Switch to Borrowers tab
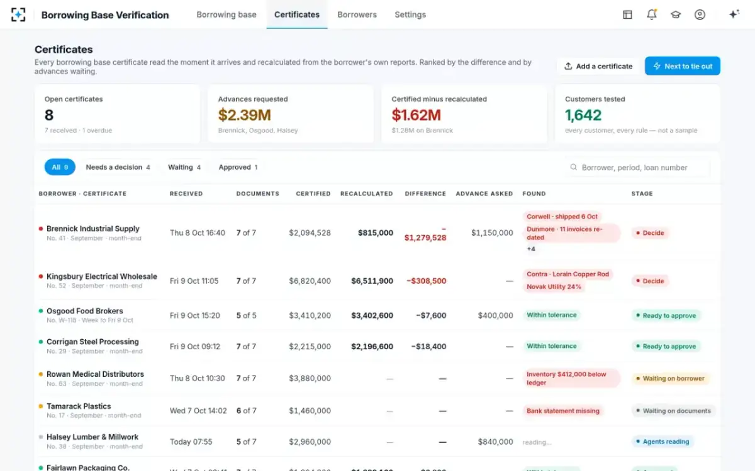This screenshot has height=471, width=755. point(357,14)
